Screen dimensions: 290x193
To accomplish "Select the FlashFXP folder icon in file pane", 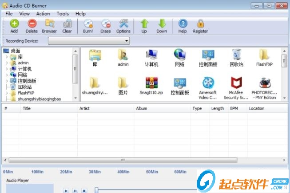I will pyautogui.click(x=264, y=55).
